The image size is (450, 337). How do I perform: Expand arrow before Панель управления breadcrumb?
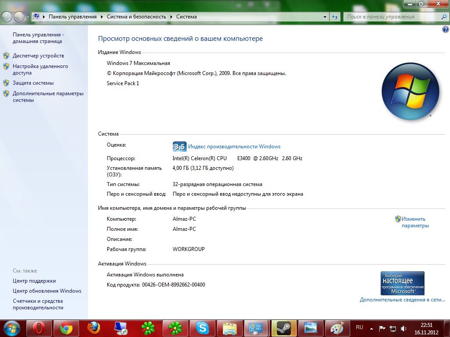coord(44,17)
